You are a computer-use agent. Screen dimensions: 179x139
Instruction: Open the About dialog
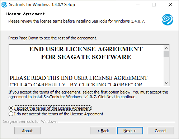27,131
